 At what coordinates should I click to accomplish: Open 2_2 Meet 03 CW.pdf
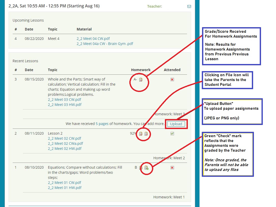click(x=64, y=100)
